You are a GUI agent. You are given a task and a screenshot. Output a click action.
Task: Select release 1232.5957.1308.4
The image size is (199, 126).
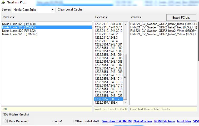[109, 103]
